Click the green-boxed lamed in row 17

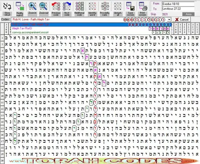pyautogui.click(x=15, y=141)
